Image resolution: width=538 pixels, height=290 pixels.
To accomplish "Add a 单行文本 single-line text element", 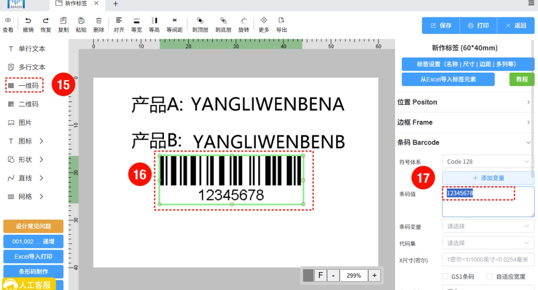I will (x=27, y=49).
